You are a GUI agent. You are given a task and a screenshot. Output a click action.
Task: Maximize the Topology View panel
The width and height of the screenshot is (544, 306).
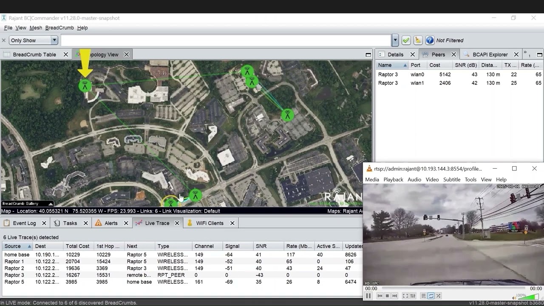coord(368,54)
